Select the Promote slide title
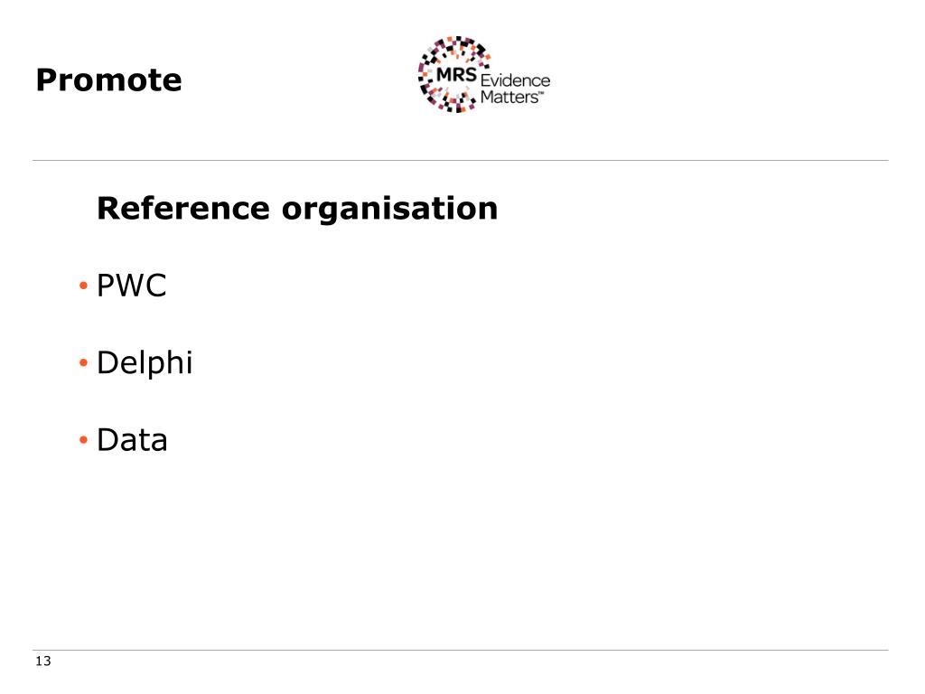925x694 pixels. (108, 80)
